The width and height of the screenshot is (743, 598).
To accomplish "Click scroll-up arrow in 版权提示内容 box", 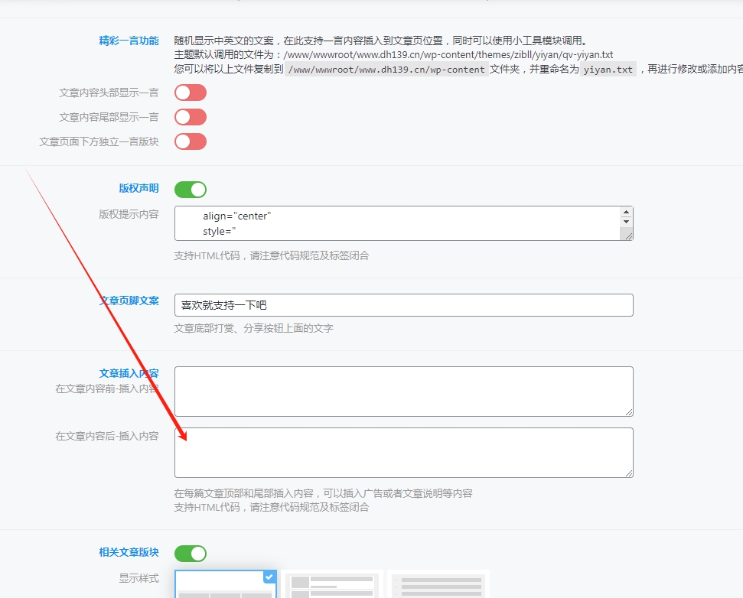I will point(627,212).
